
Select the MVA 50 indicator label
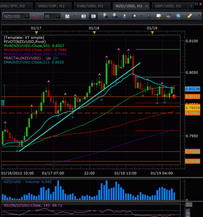tap(34, 46)
